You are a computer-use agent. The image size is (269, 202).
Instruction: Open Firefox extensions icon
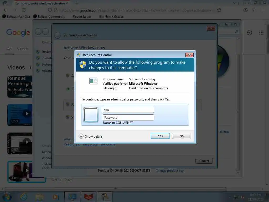254,10
